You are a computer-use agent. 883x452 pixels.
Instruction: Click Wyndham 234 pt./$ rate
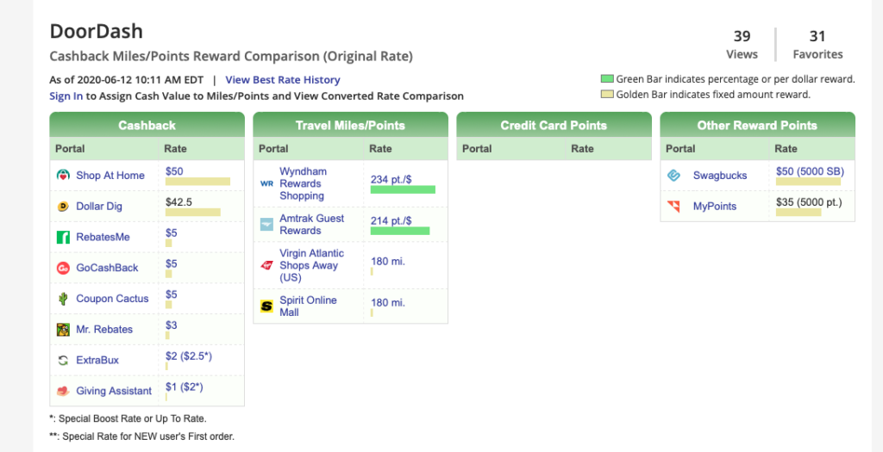coord(391,179)
